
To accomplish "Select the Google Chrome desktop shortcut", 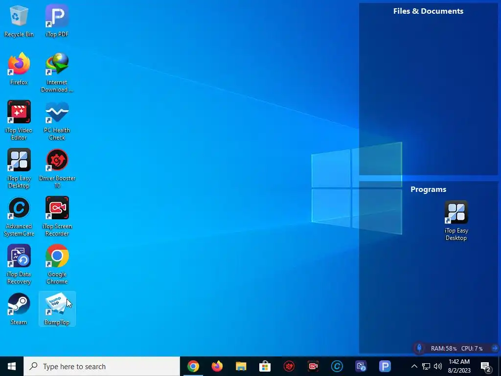I will click(57, 264).
